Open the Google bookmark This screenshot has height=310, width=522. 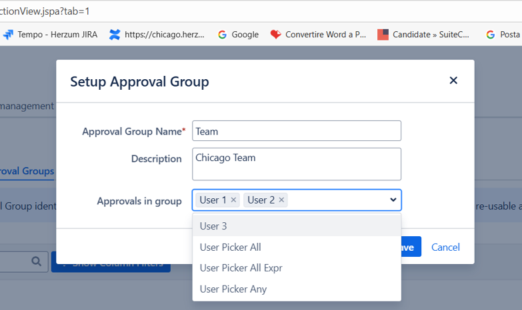point(238,35)
